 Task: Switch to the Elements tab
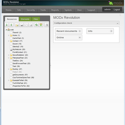click(25, 19)
